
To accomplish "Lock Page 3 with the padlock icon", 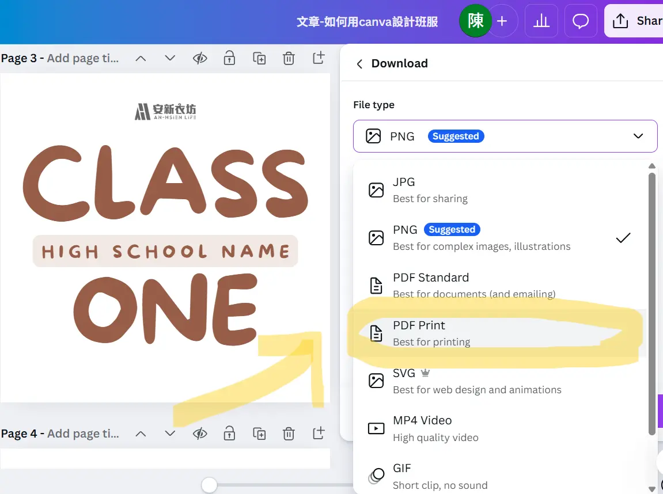I will tap(229, 58).
